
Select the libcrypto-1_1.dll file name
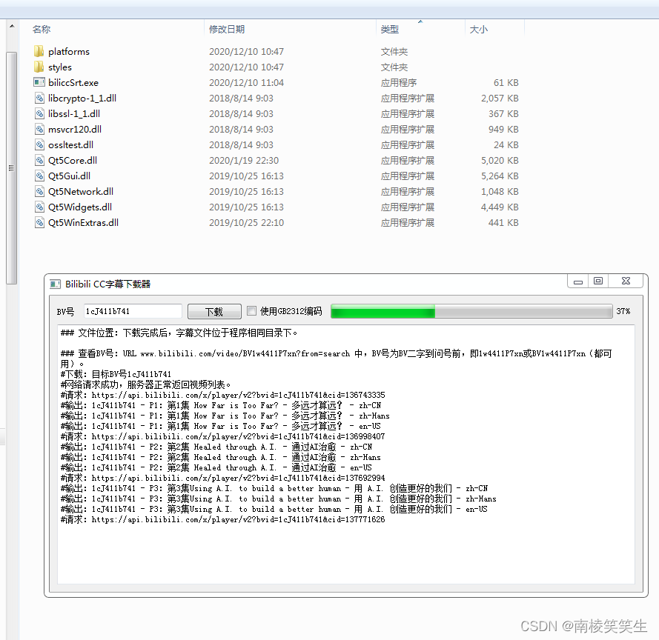point(82,98)
